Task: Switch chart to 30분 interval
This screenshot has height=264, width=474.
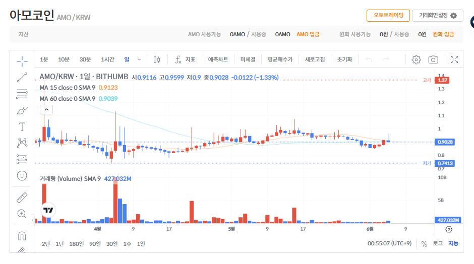Action: click(x=85, y=59)
